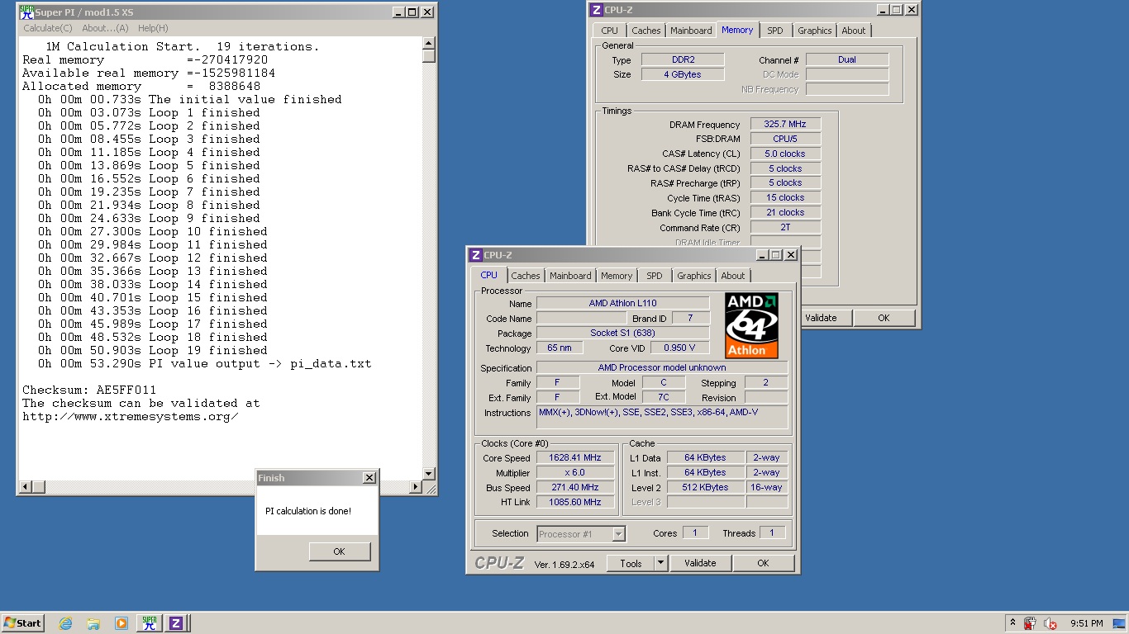Viewport: 1129px width, 634px height.
Task: Select the Super PI taskbar button
Action: tap(150, 623)
